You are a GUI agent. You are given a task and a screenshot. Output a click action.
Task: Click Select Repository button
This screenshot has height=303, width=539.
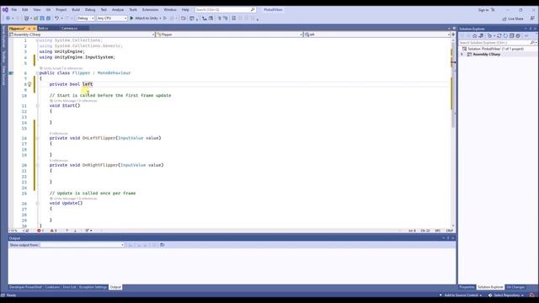(x=506, y=295)
